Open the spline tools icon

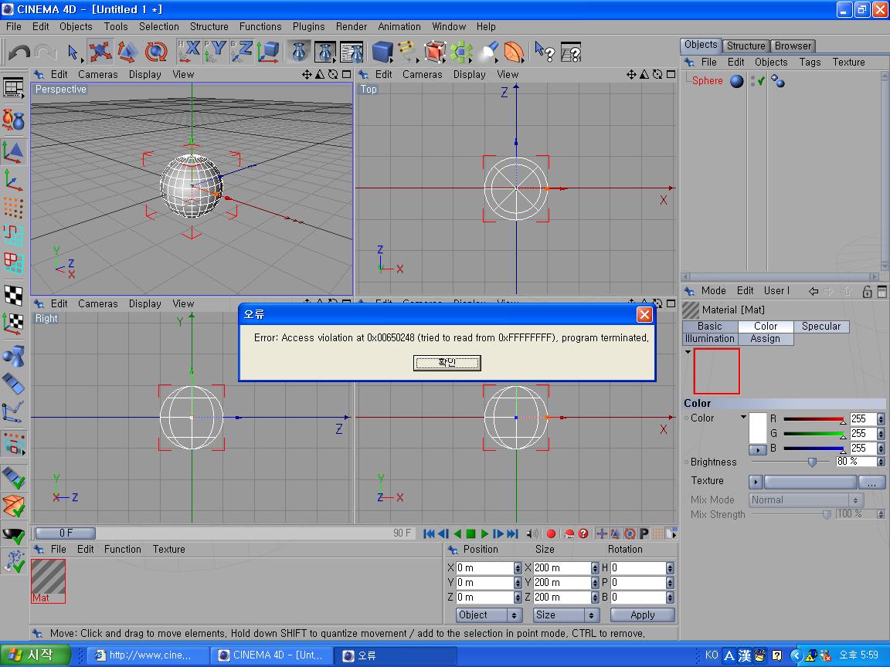point(408,52)
